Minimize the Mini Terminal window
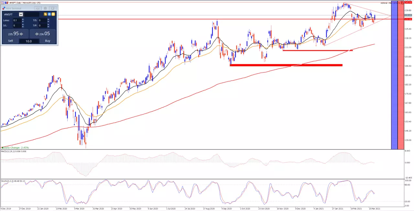Viewport: 414px width, 211px height. pos(38,8)
